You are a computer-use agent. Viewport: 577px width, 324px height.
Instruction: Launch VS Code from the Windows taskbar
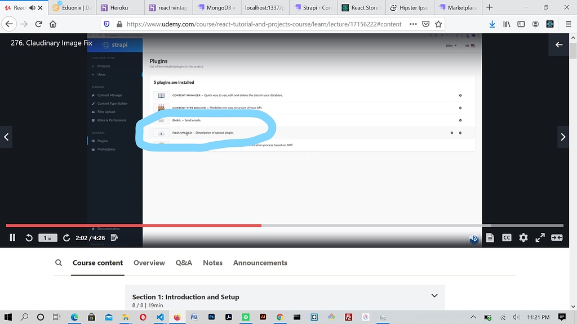pos(160,317)
